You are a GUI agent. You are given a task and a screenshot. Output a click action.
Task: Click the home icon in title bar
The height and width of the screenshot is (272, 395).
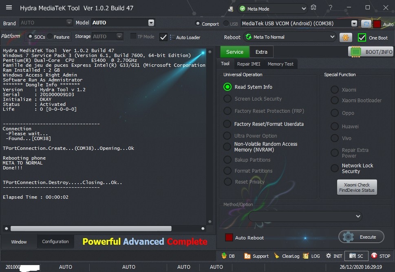[313, 7]
